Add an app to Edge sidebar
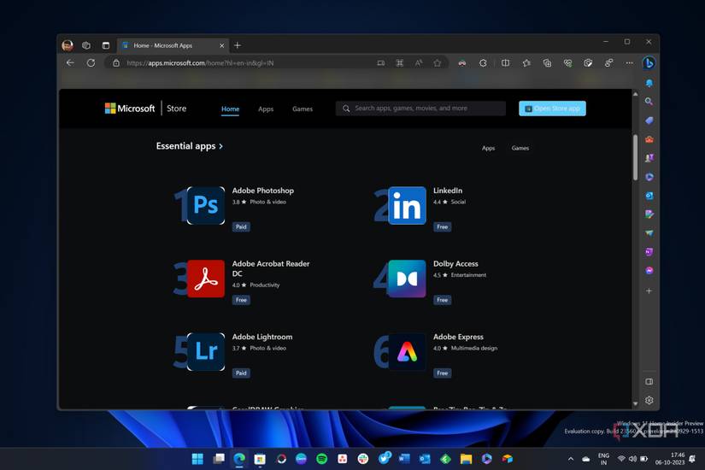705x470 pixels. (x=649, y=291)
